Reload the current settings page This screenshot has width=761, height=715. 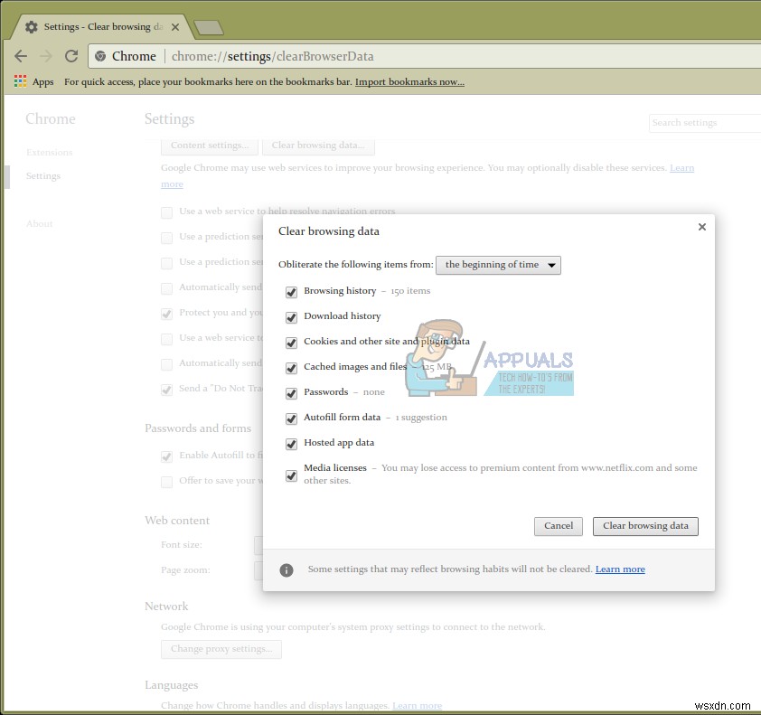tap(71, 56)
